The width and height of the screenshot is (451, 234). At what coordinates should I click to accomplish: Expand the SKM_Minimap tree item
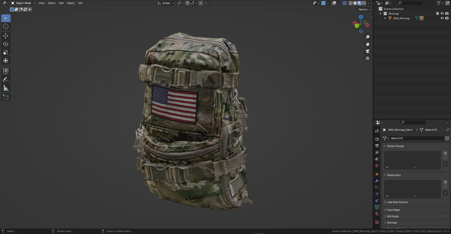click(x=385, y=18)
